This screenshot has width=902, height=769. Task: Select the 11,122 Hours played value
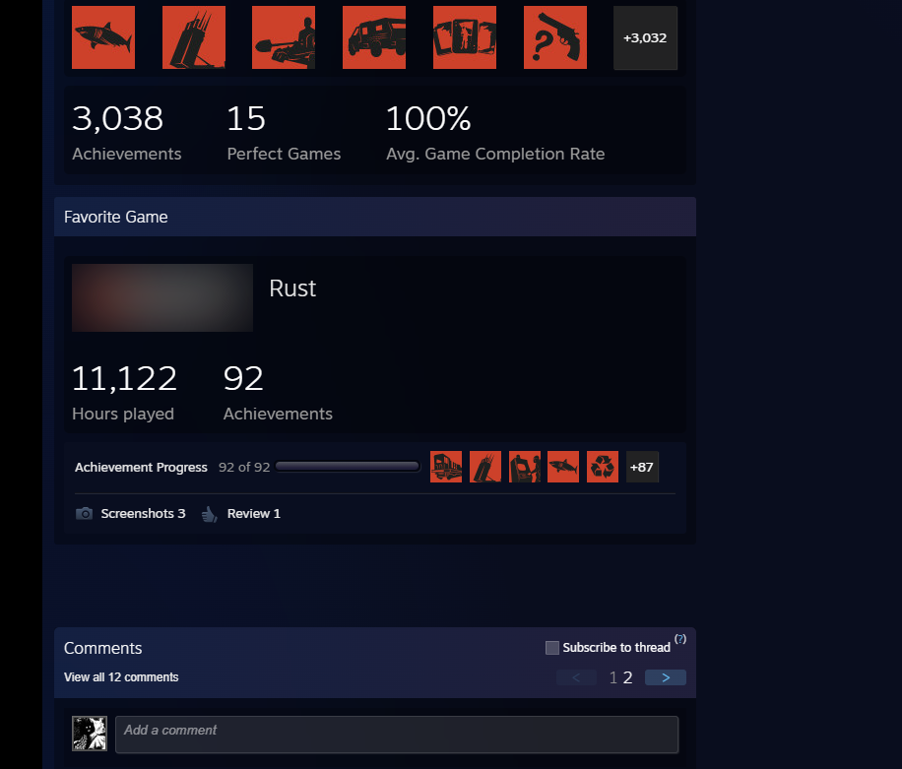click(x=124, y=379)
